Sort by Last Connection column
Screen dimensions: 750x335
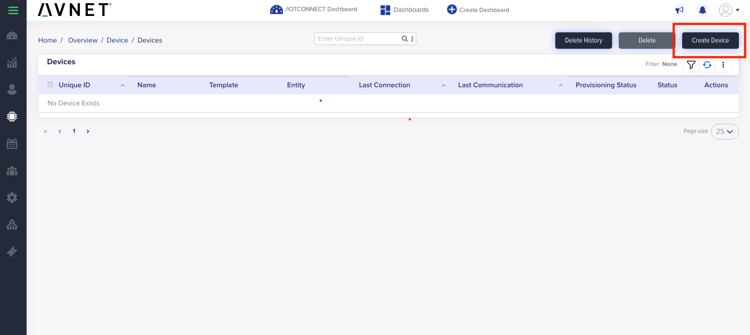coord(385,85)
